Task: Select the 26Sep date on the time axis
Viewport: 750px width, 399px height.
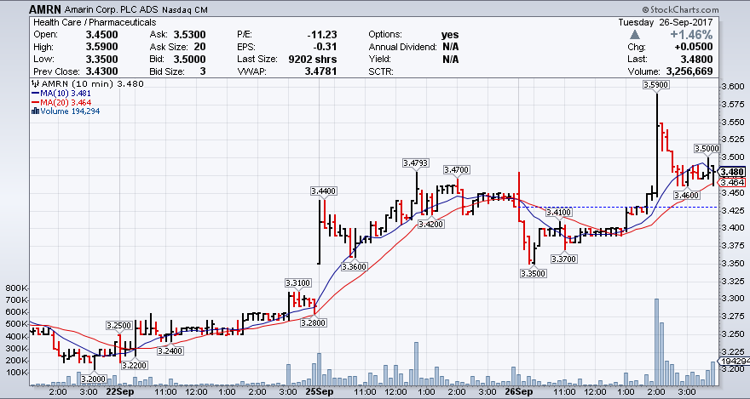Action: (x=518, y=392)
